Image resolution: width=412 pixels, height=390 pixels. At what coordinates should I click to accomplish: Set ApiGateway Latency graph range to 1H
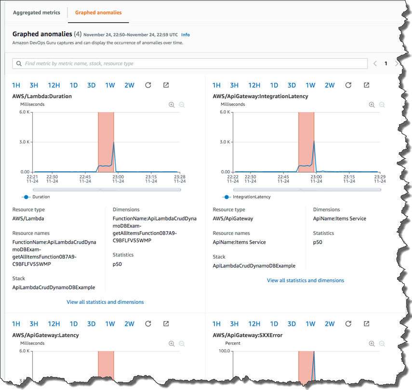click(16, 324)
